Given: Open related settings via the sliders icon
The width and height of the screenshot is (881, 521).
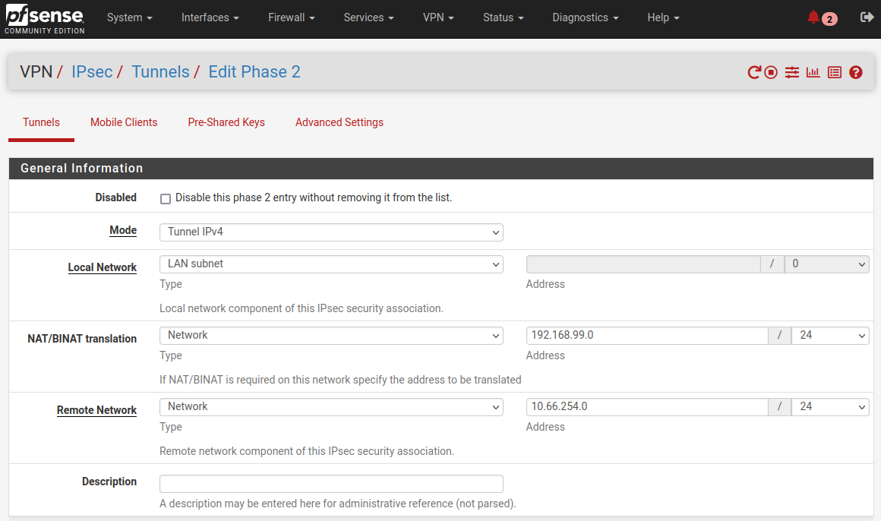Looking at the screenshot, I should click(x=791, y=72).
